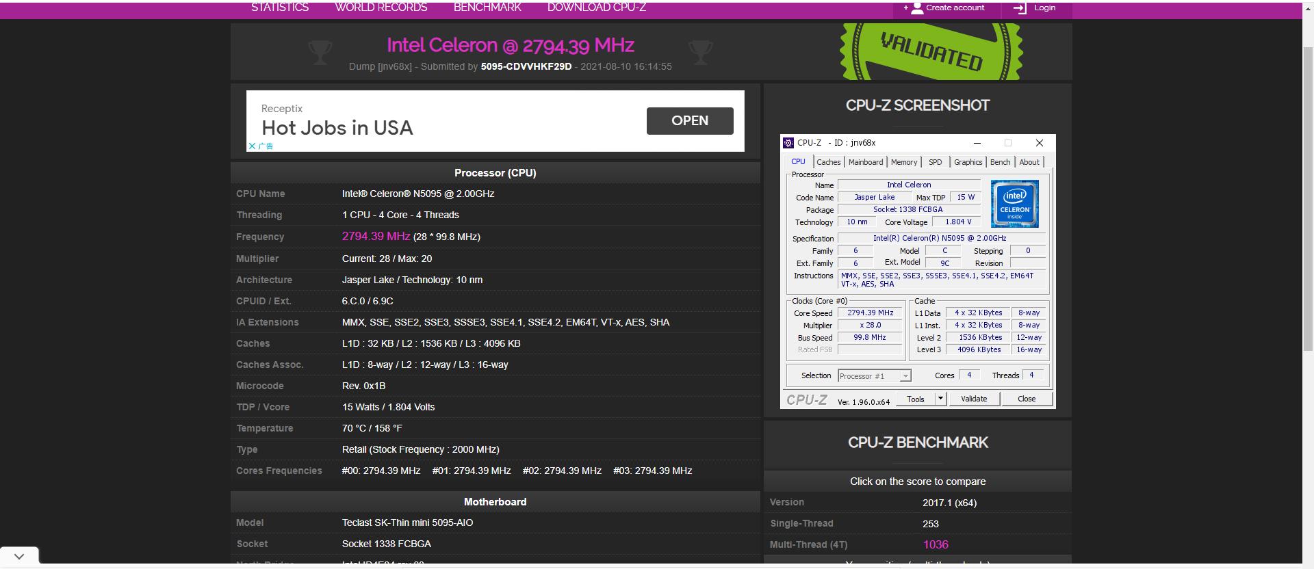Click the Validate button in CPU-Z
This screenshot has height=569, width=1314.
pos(973,399)
